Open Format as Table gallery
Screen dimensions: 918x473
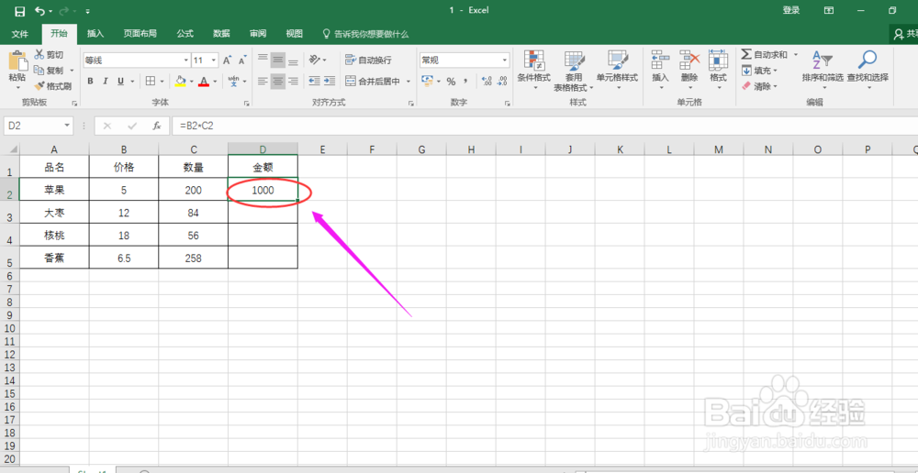pos(574,71)
